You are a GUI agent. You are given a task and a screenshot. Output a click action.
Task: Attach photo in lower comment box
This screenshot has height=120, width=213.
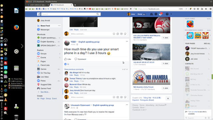[x=117, y=97]
